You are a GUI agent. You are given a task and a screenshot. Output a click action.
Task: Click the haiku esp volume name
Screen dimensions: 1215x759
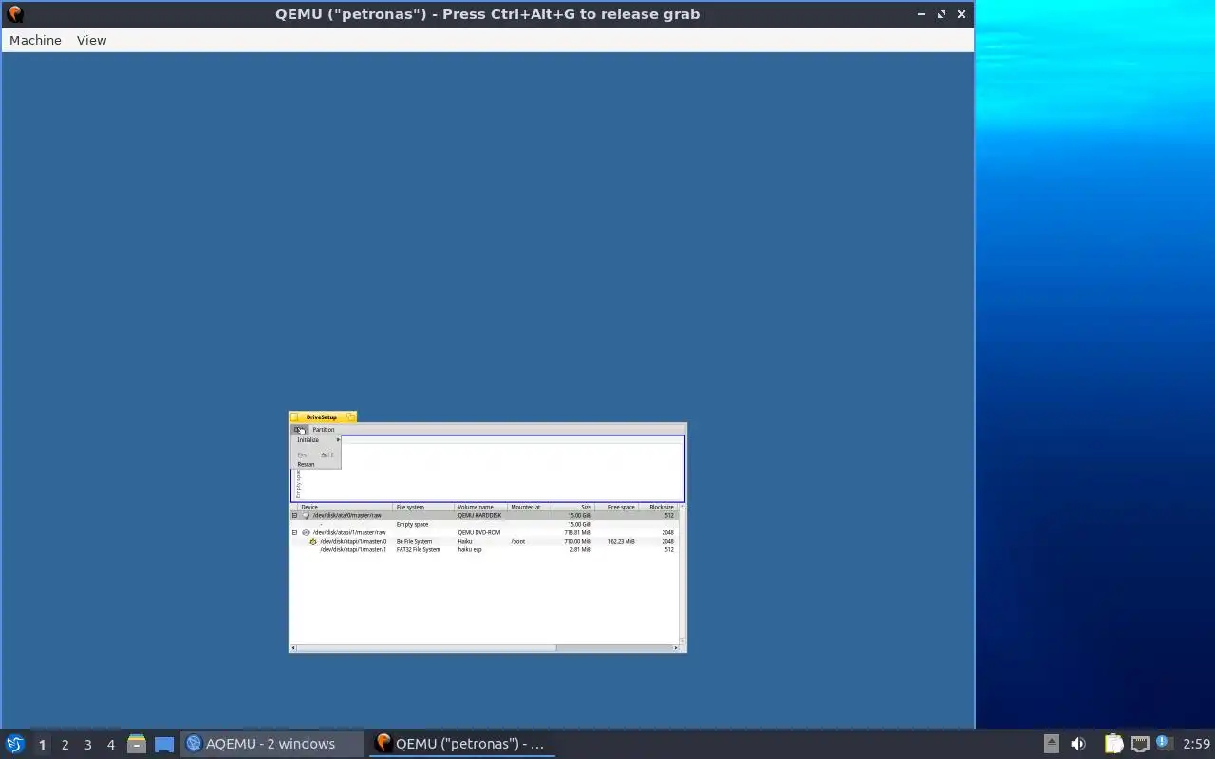tap(470, 549)
